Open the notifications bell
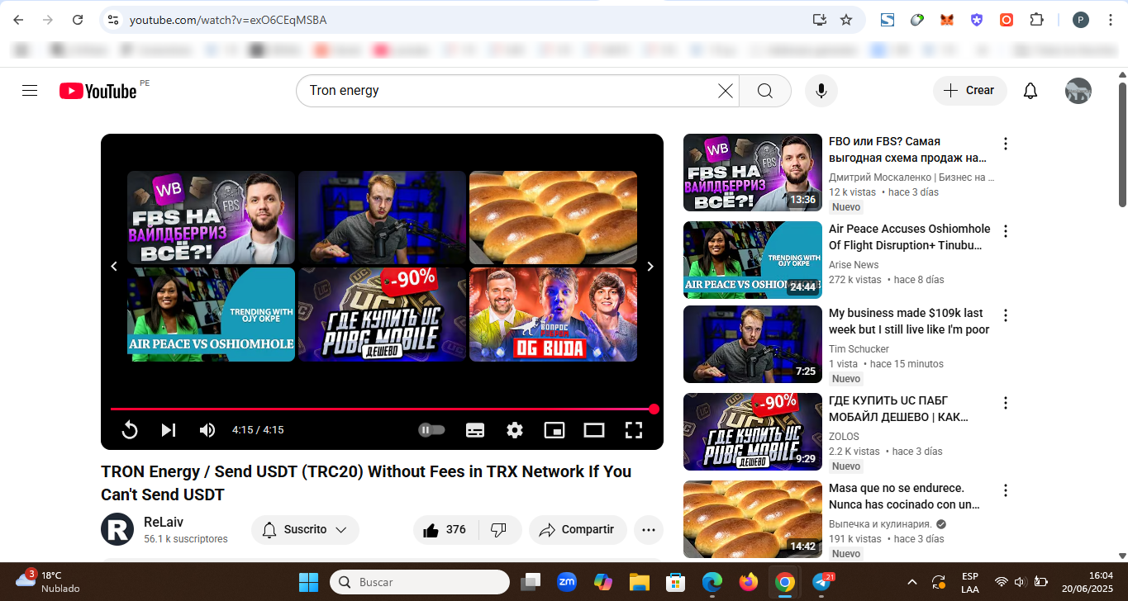1128x601 pixels. tap(1030, 91)
